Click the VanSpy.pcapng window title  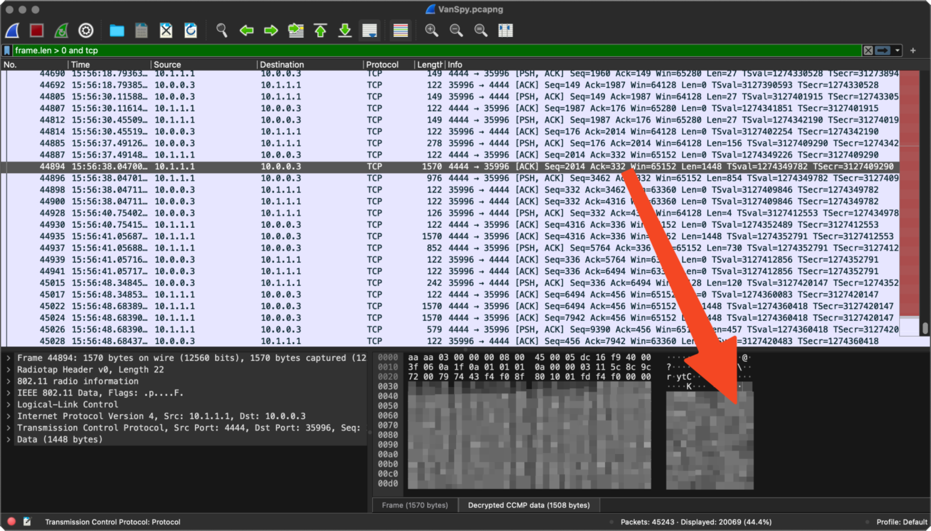pos(470,9)
